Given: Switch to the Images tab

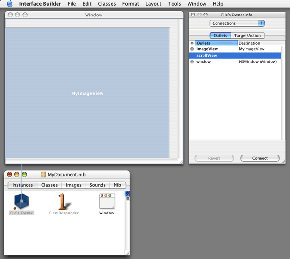Looking at the screenshot, I should (x=73, y=185).
